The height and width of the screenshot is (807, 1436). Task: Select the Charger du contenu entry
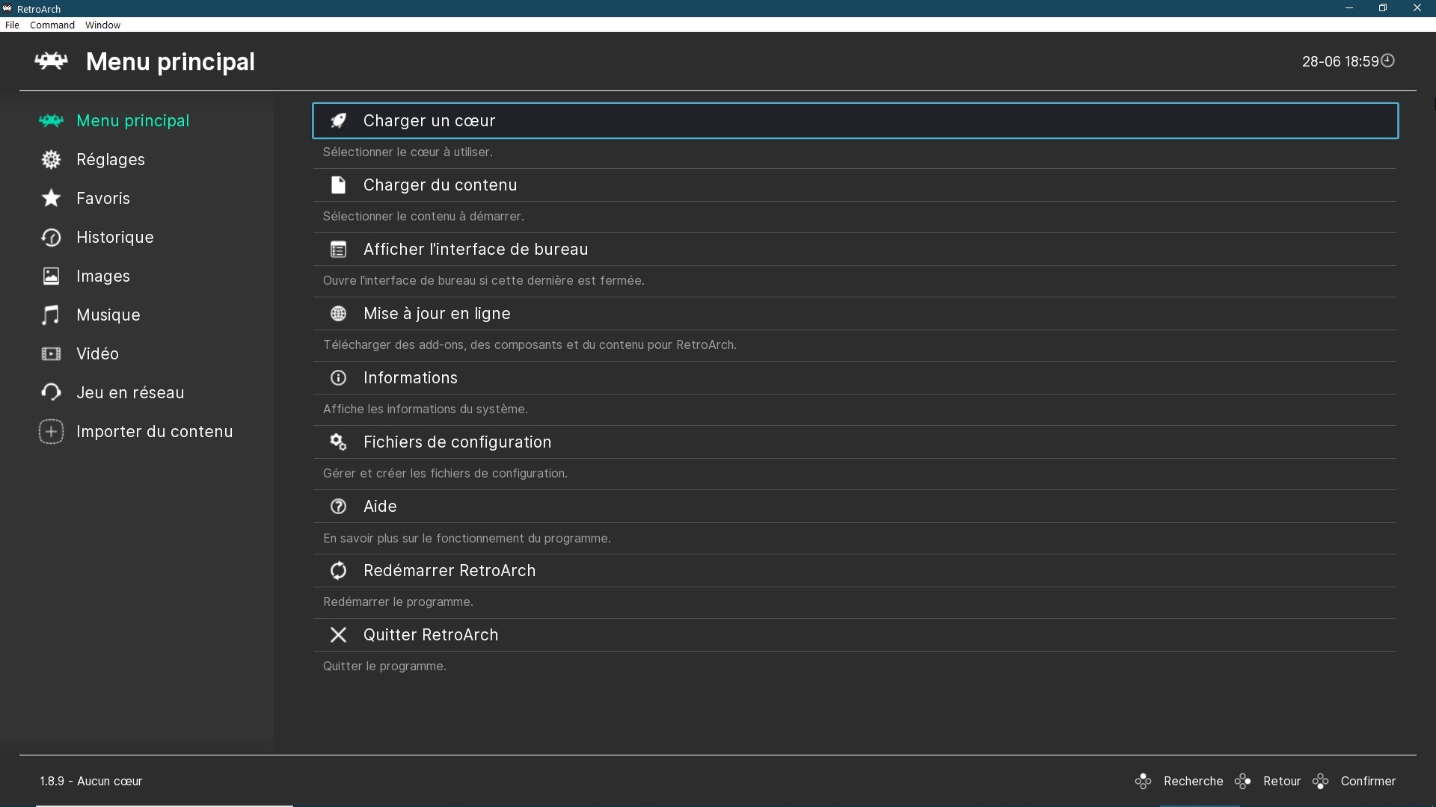[440, 185]
